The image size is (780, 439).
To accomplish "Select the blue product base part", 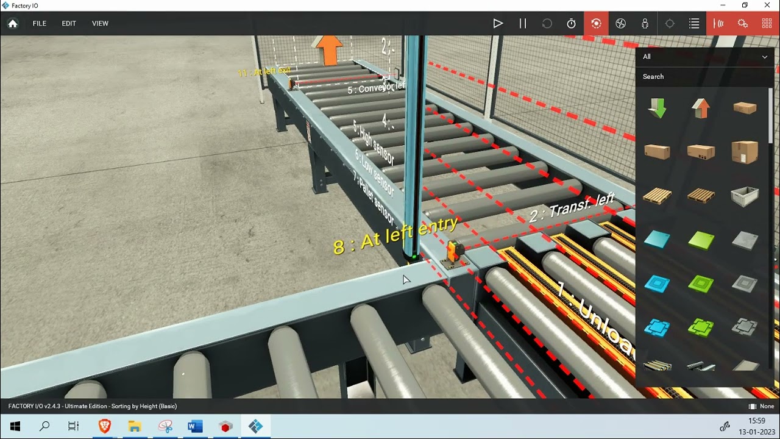I will click(x=657, y=284).
